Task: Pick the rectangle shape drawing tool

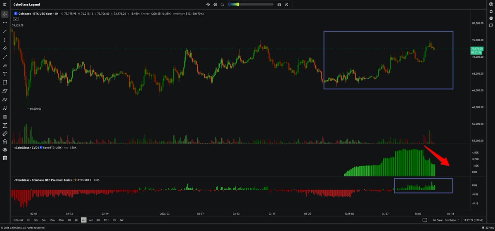Action: pos(5,82)
